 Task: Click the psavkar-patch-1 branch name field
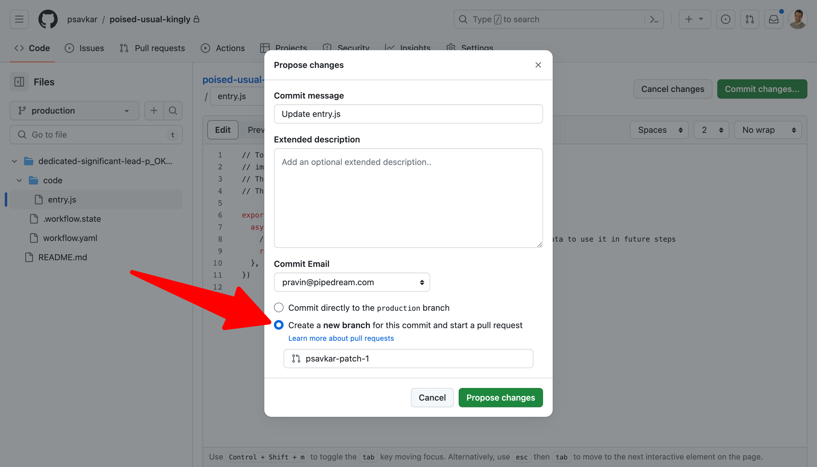click(408, 358)
